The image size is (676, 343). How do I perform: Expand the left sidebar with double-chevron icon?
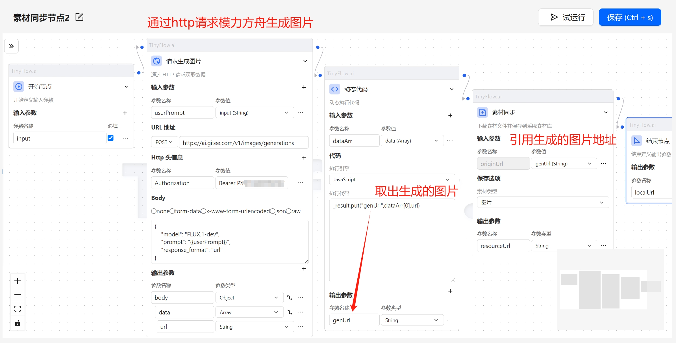(x=11, y=46)
